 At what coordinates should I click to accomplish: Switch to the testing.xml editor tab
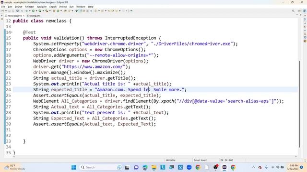point(34,16)
